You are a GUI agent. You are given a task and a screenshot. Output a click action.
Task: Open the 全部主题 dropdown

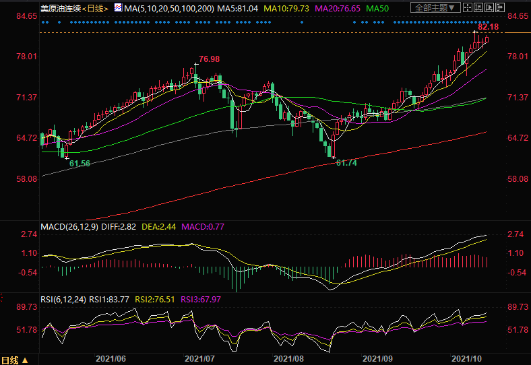point(434,8)
